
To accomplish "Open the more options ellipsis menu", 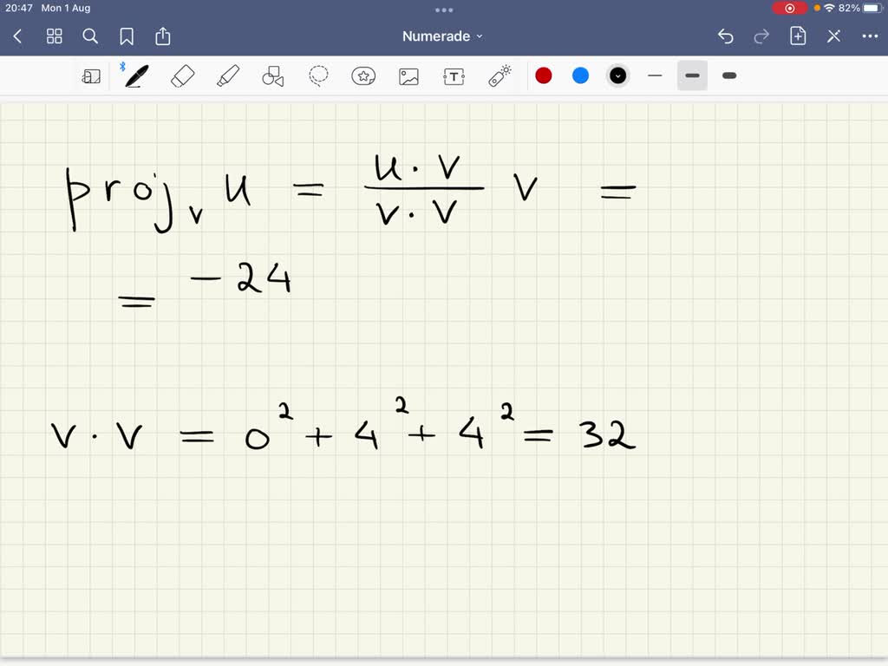I will click(870, 36).
